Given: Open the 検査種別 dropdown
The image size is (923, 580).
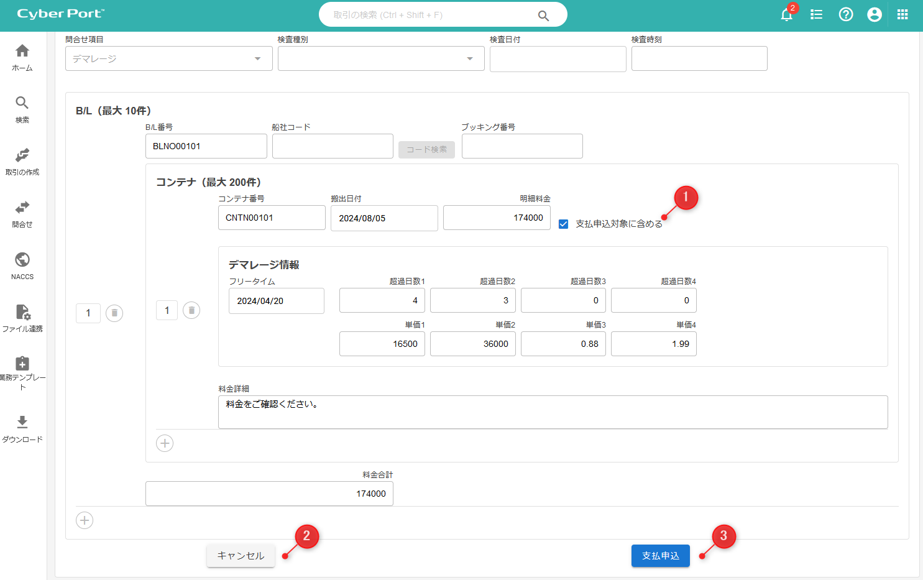Looking at the screenshot, I should point(380,58).
